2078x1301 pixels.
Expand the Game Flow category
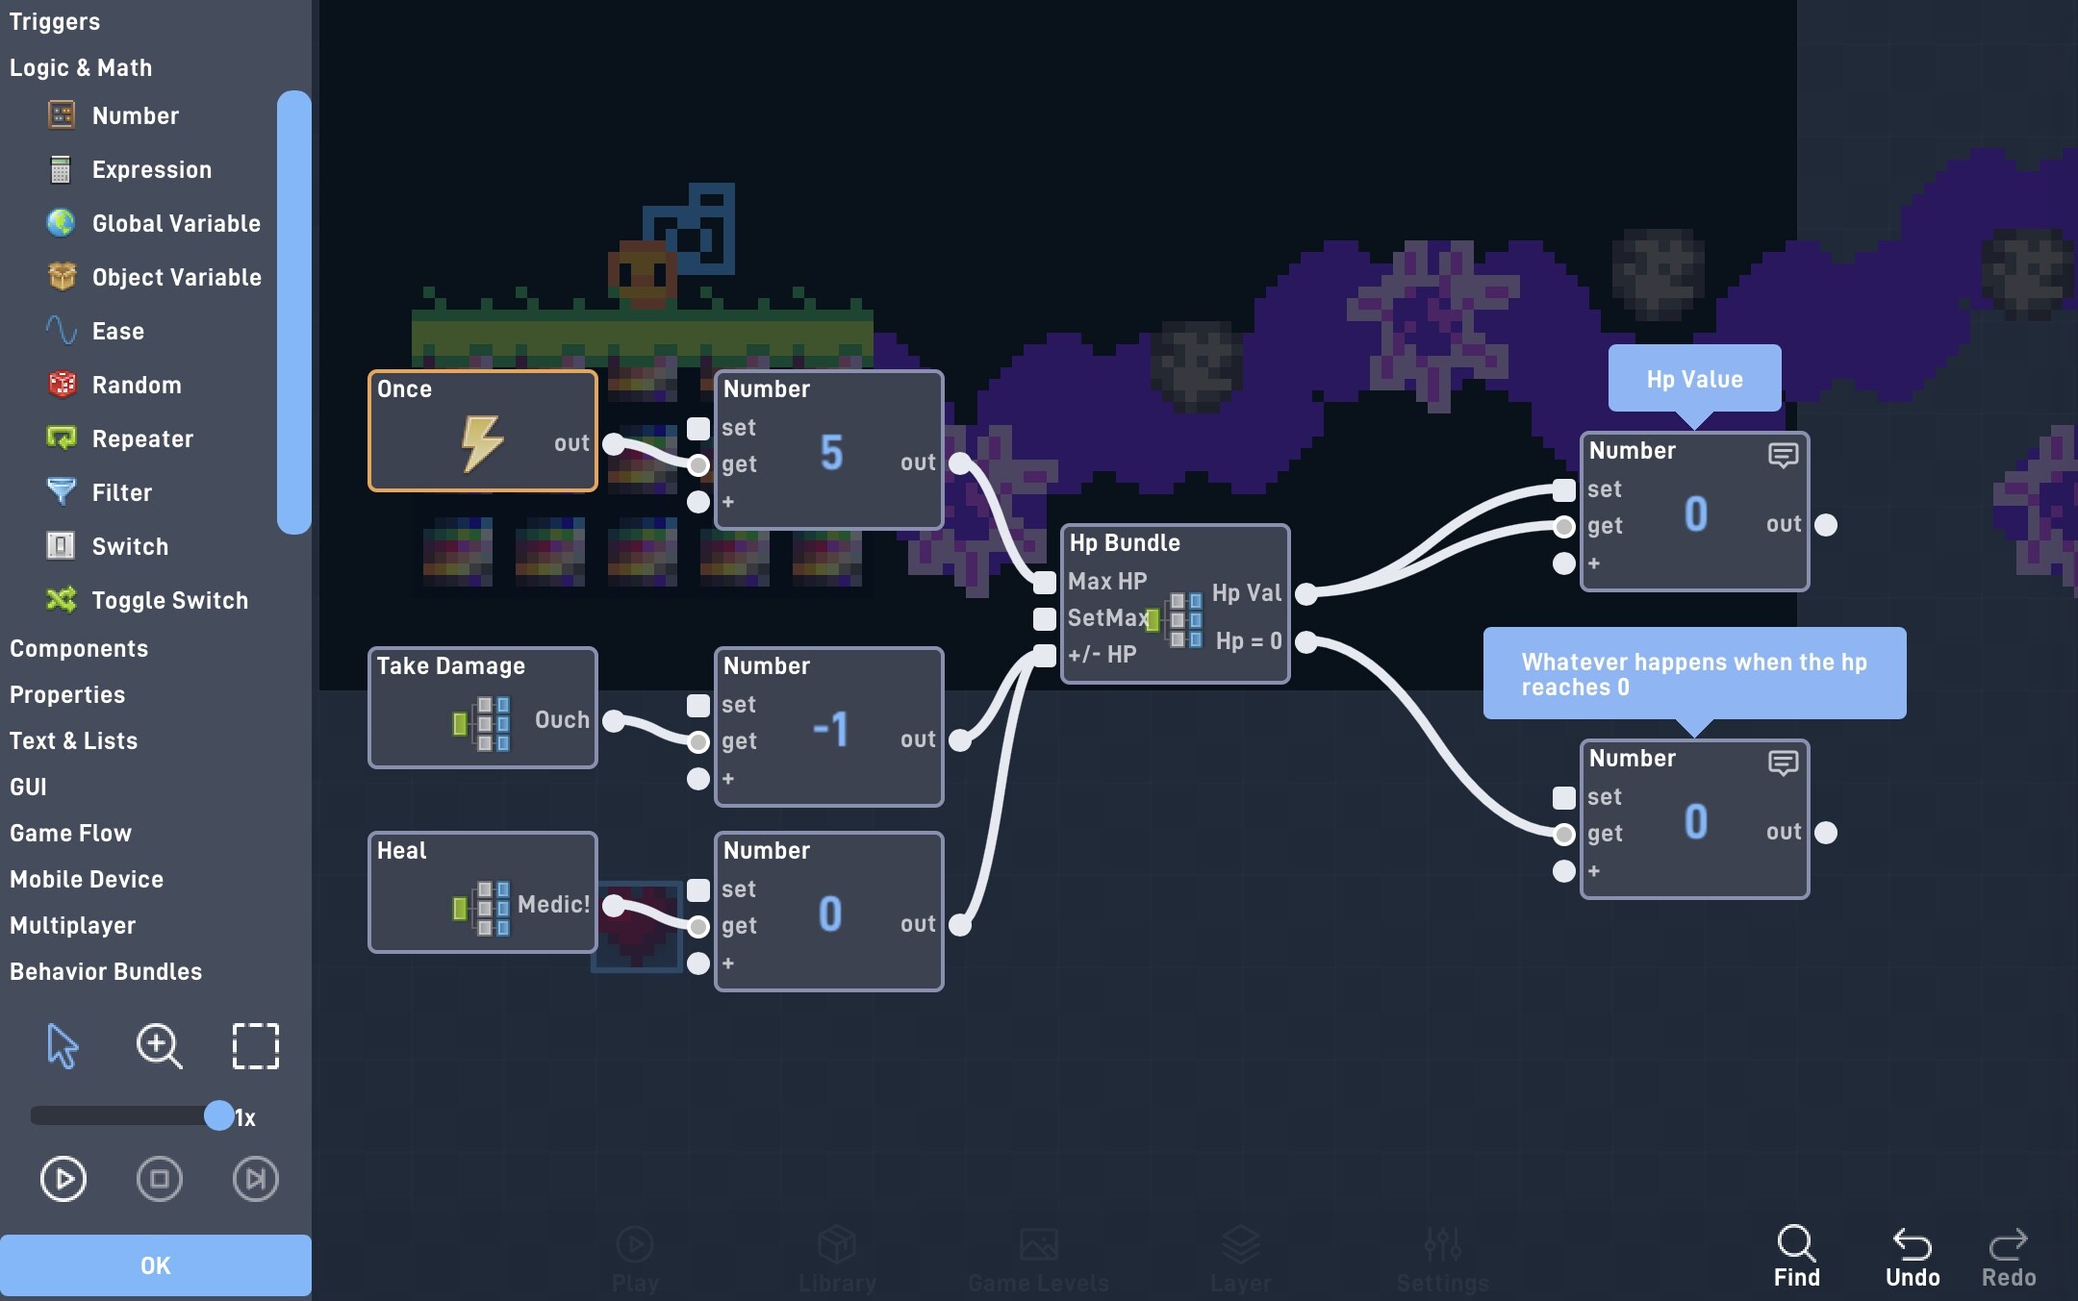point(70,833)
